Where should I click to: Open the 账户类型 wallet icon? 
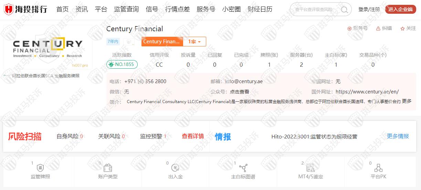click(x=108, y=168)
